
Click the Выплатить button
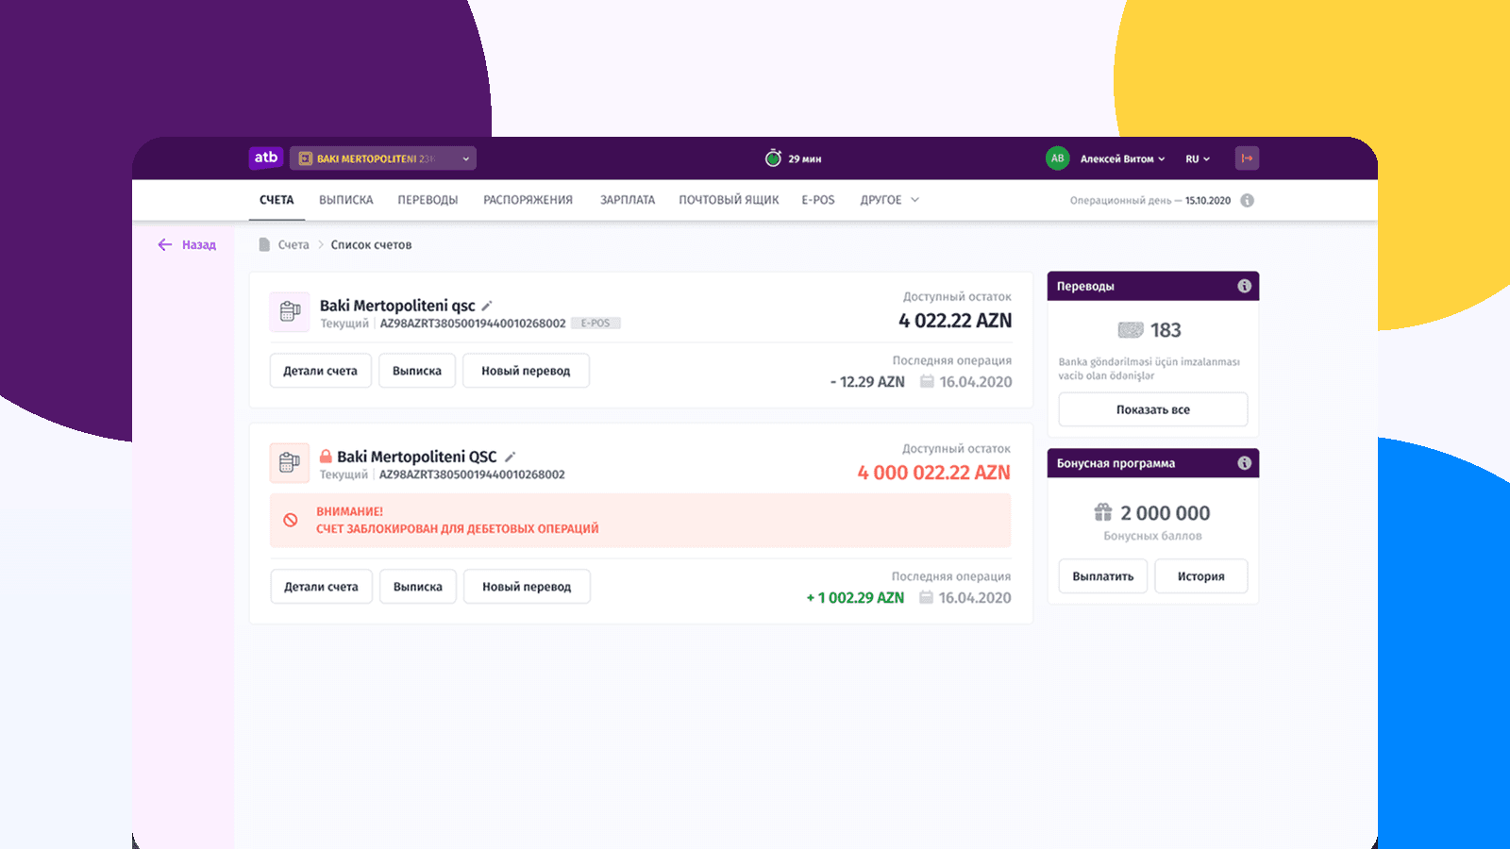coord(1103,576)
